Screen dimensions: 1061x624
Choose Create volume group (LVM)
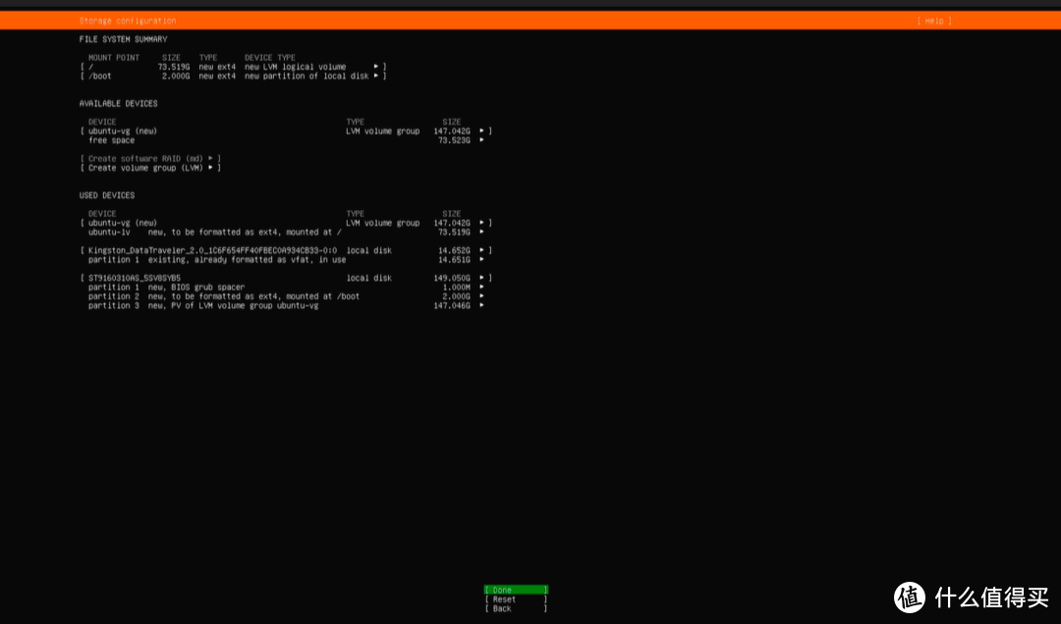[x=149, y=168]
